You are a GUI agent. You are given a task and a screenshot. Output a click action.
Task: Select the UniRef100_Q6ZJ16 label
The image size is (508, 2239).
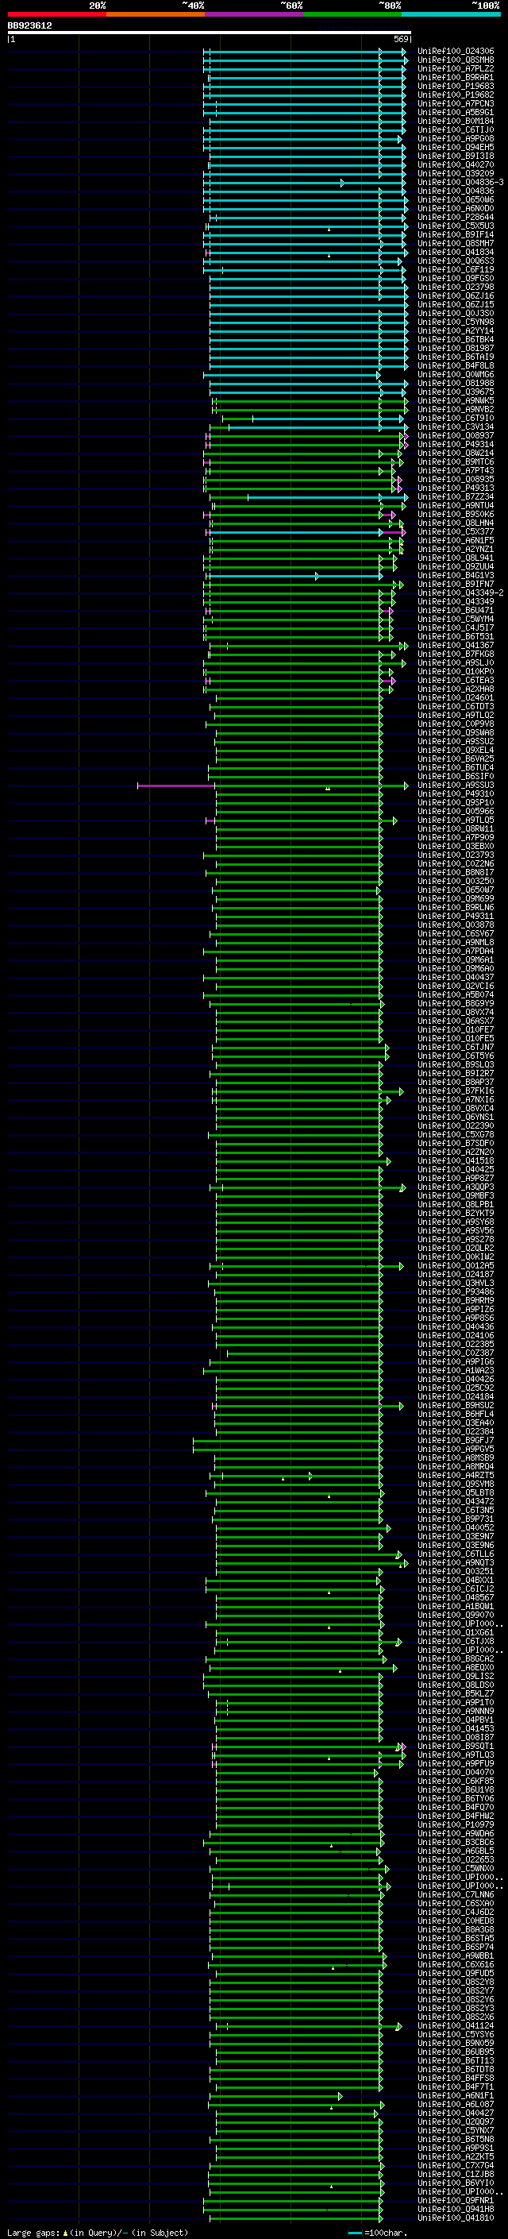click(x=456, y=296)
